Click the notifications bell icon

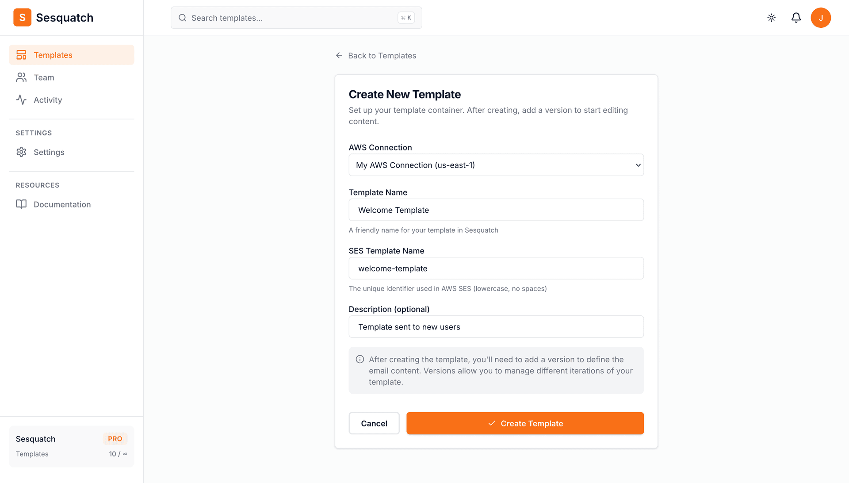tap(796, 18)
